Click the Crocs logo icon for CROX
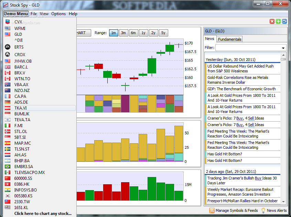Image resolution: width=291 pixels, height=217 pixels. (8, 54)
